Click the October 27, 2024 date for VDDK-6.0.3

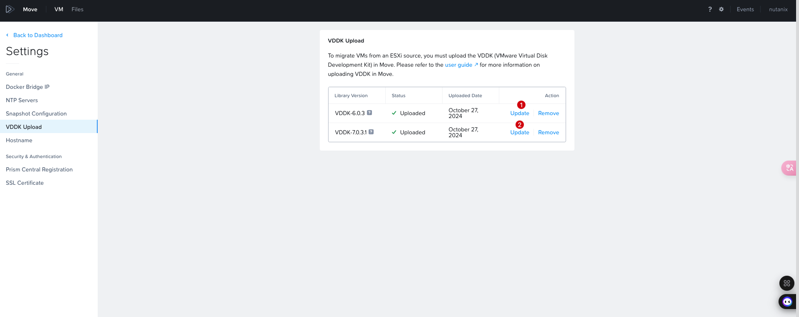463,113
